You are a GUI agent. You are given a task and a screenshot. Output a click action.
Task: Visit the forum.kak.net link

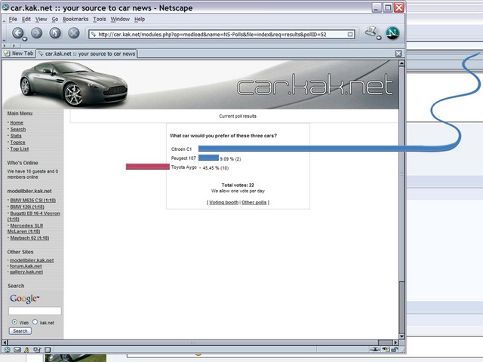tap(26, 266)
